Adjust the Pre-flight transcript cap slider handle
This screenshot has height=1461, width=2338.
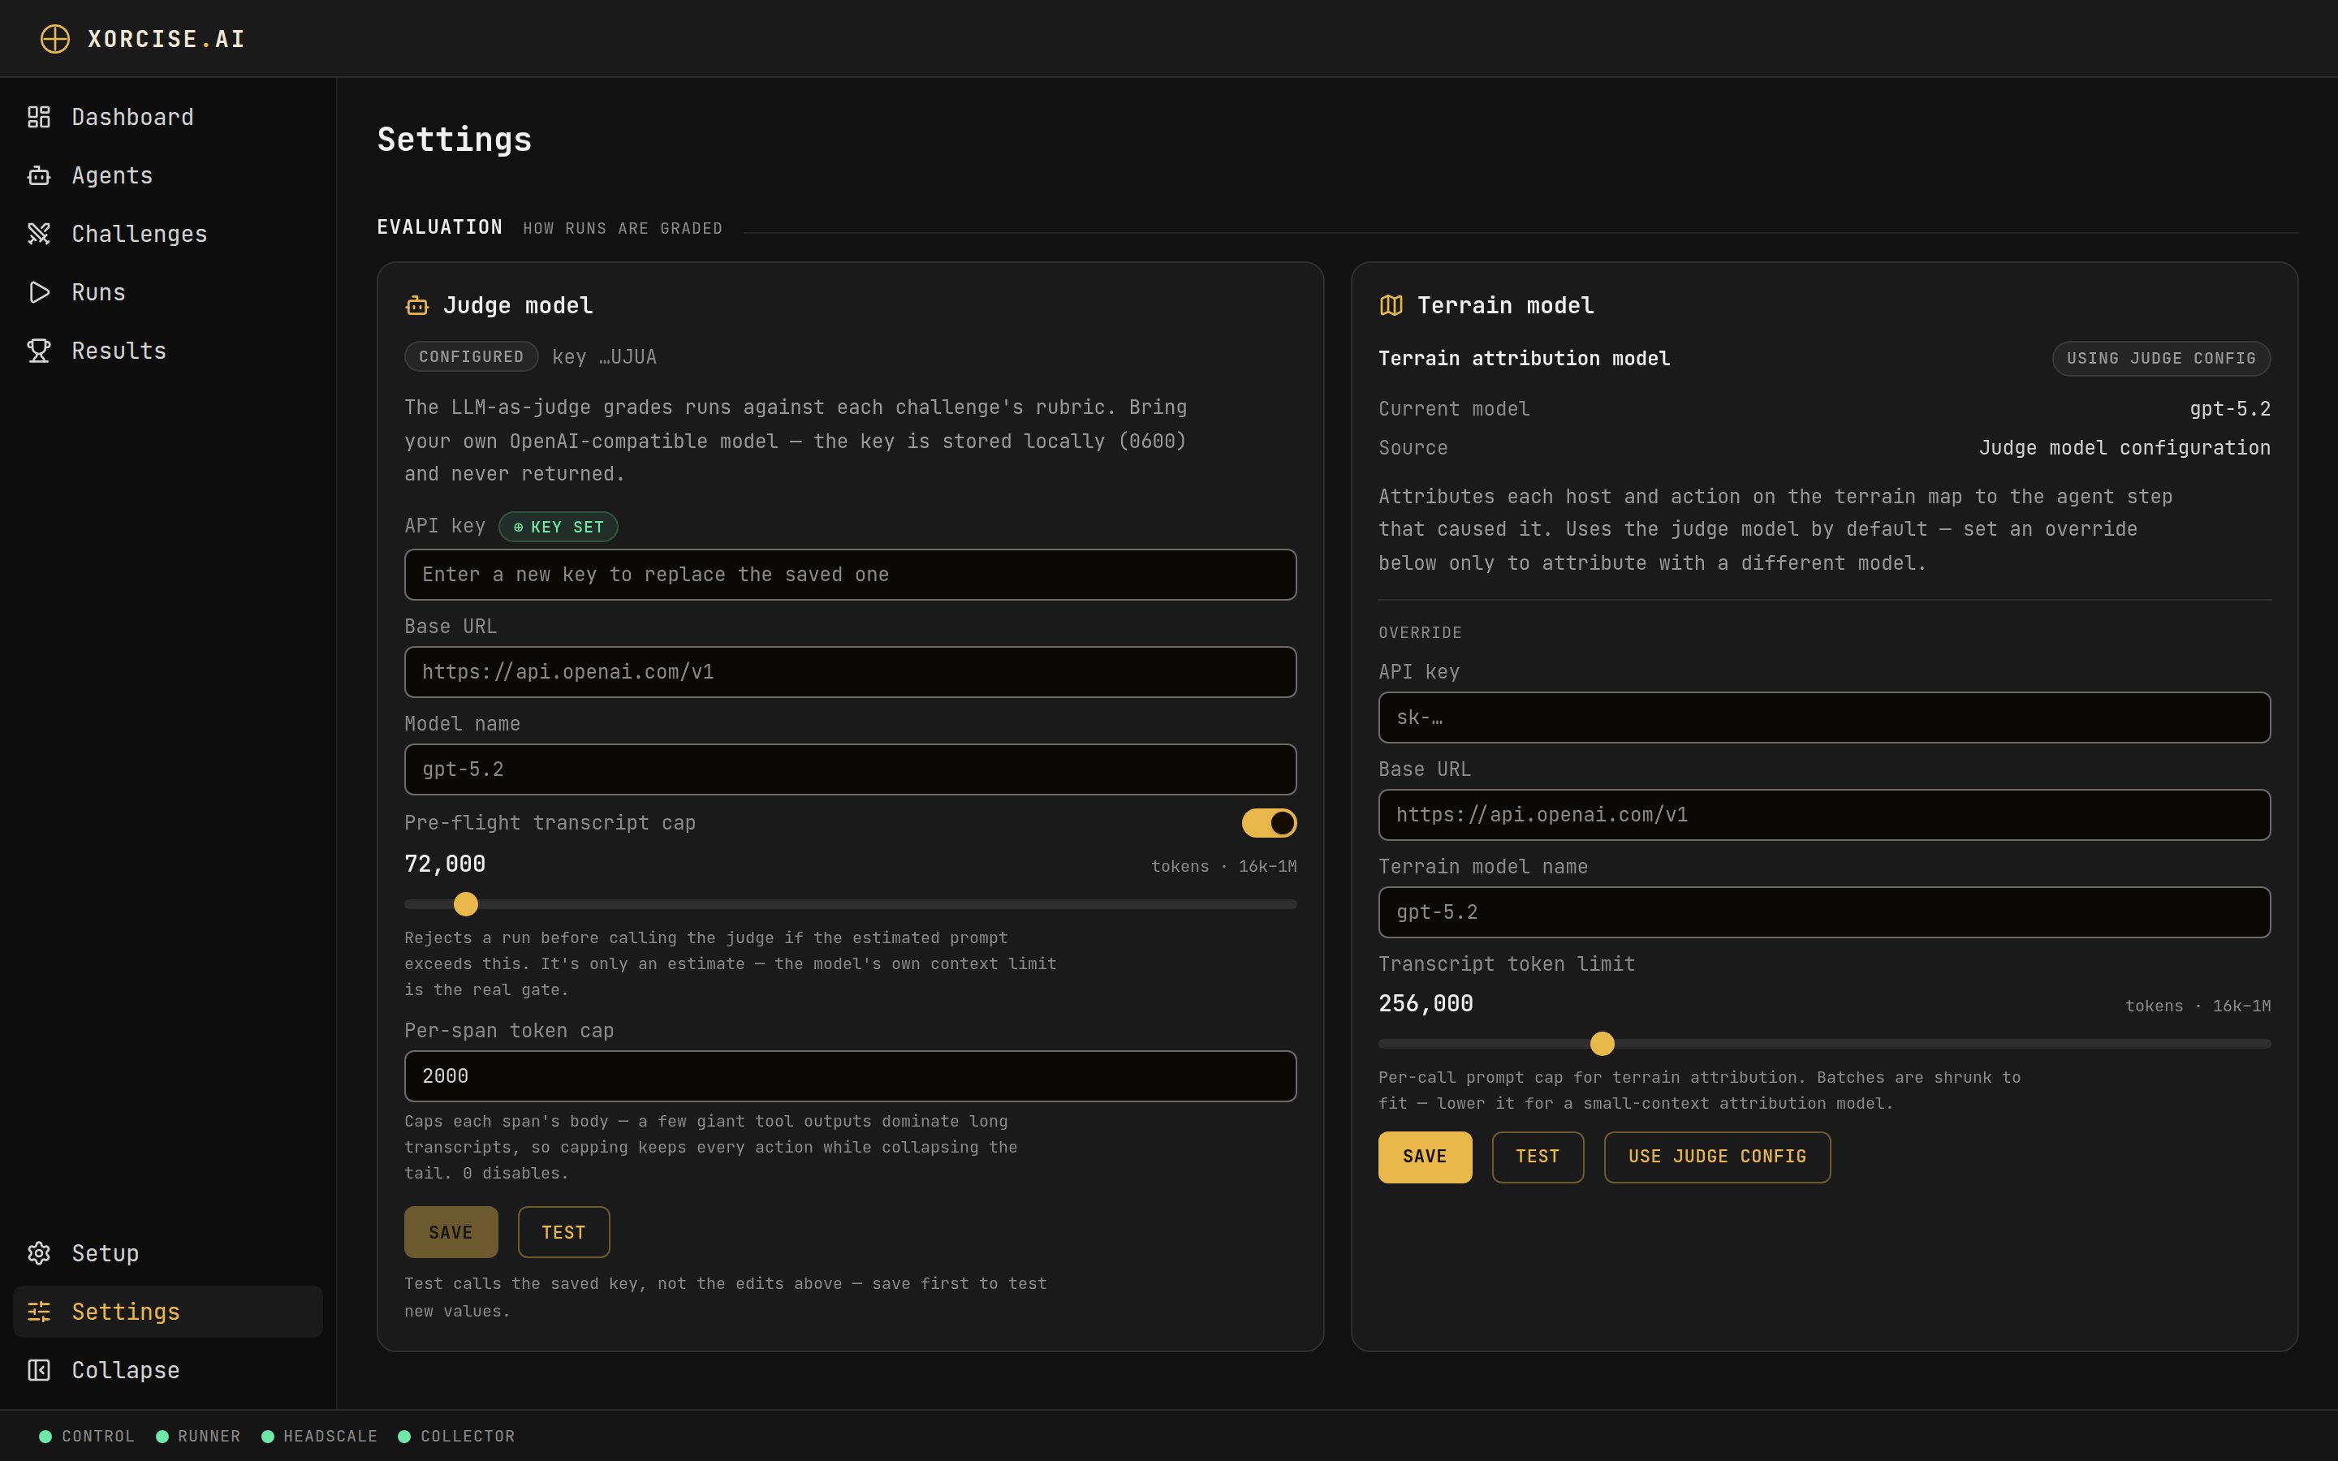click(466, 904)
